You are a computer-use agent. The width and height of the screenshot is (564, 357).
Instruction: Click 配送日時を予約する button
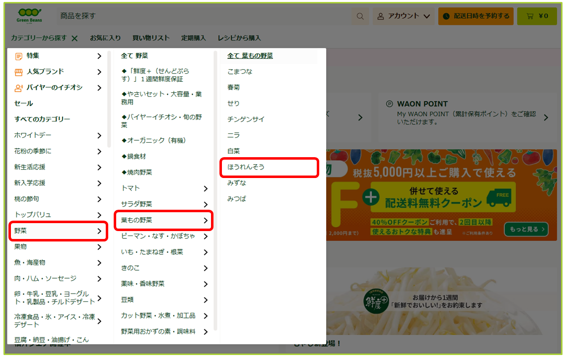(x=476, y=16)
